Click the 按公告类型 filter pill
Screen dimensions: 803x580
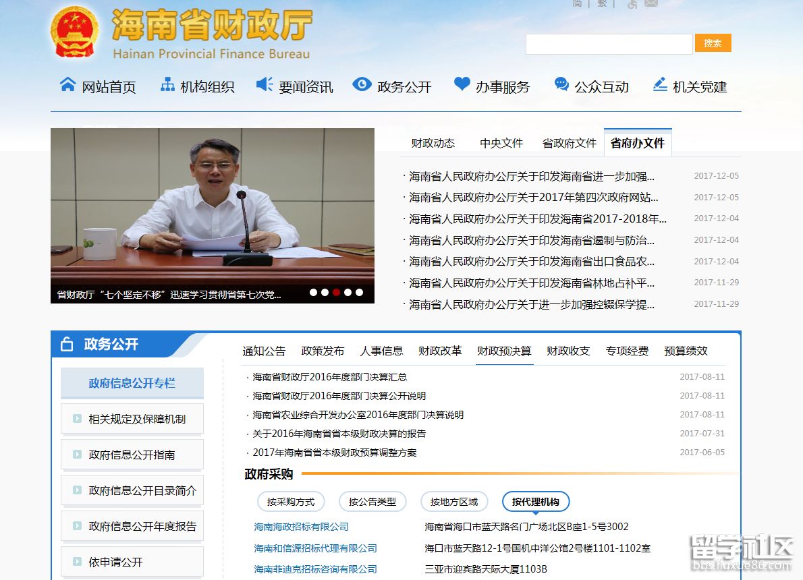point(372,502)
